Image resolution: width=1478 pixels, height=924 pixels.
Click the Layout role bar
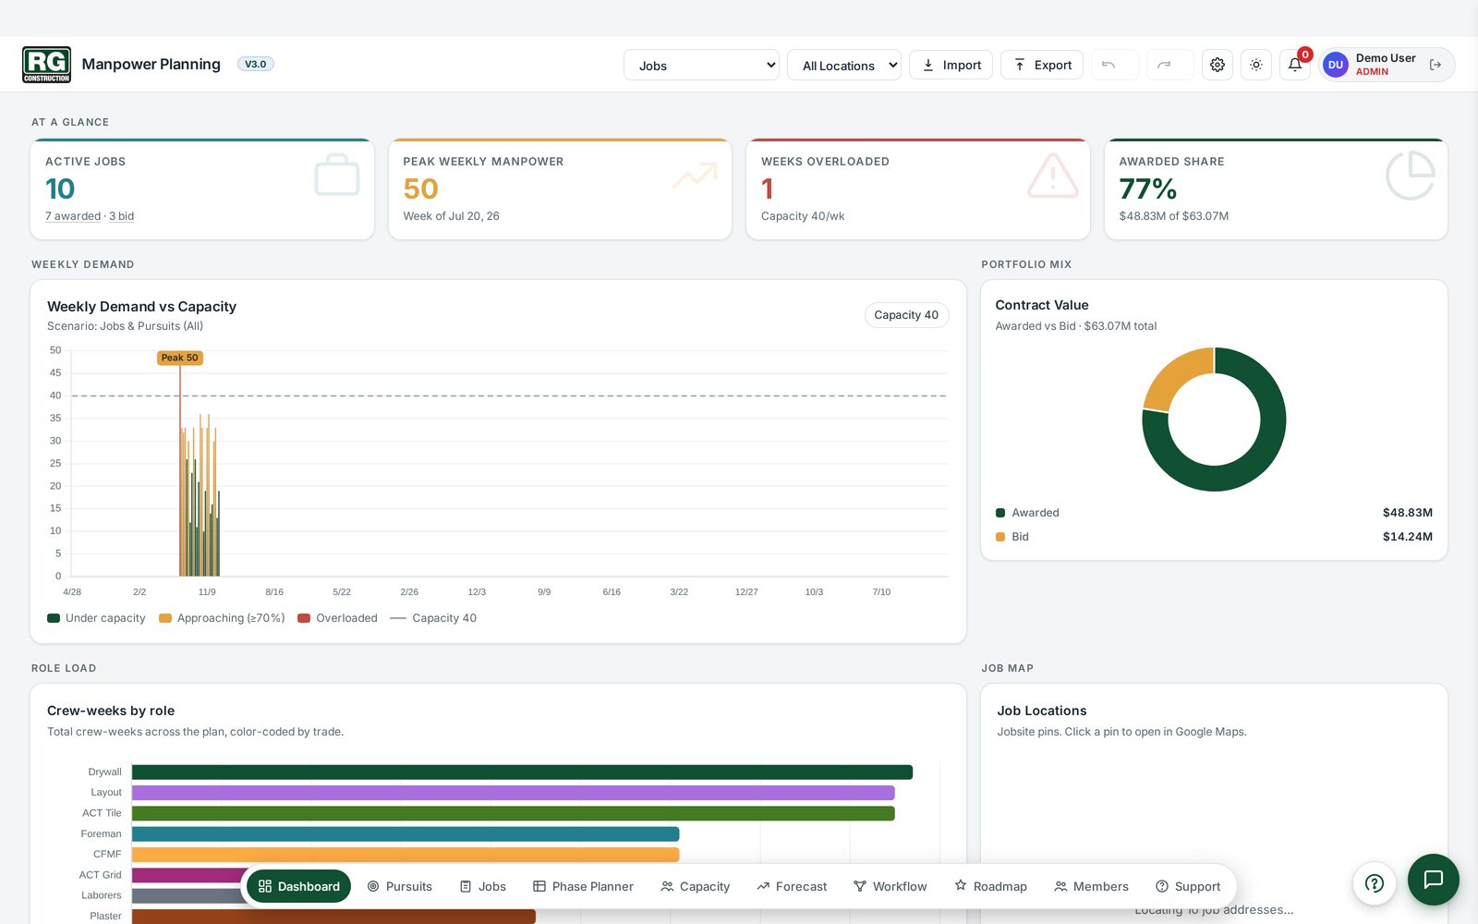(514, 793)
